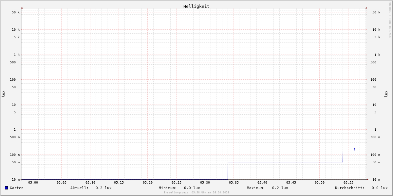The image size is (393, 196).
Task: Click the '50 k' label on the right axis
Action: click(376, 12)
